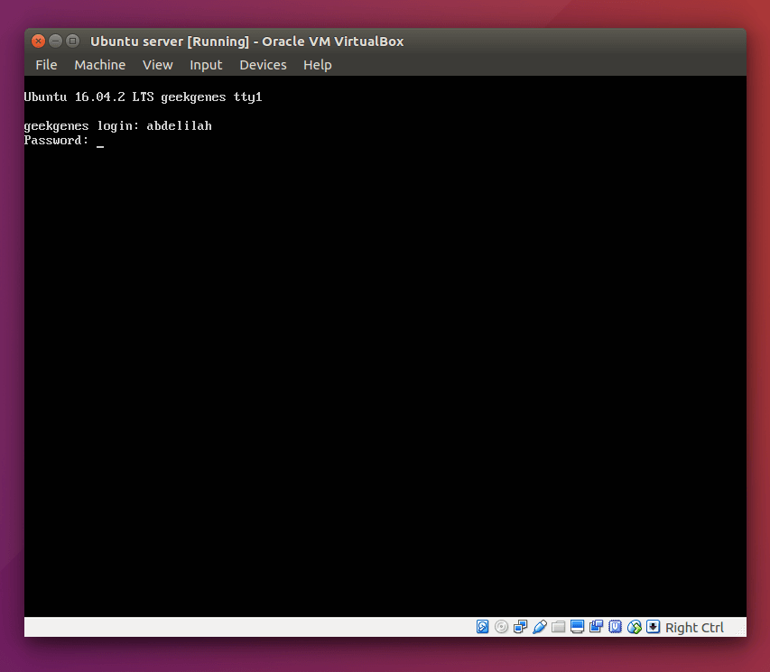Click the Right Ctrl host key label
Image resolution: width=770 pixels, height=672 pixels.
pyautogui.click(x=694, y=627)
